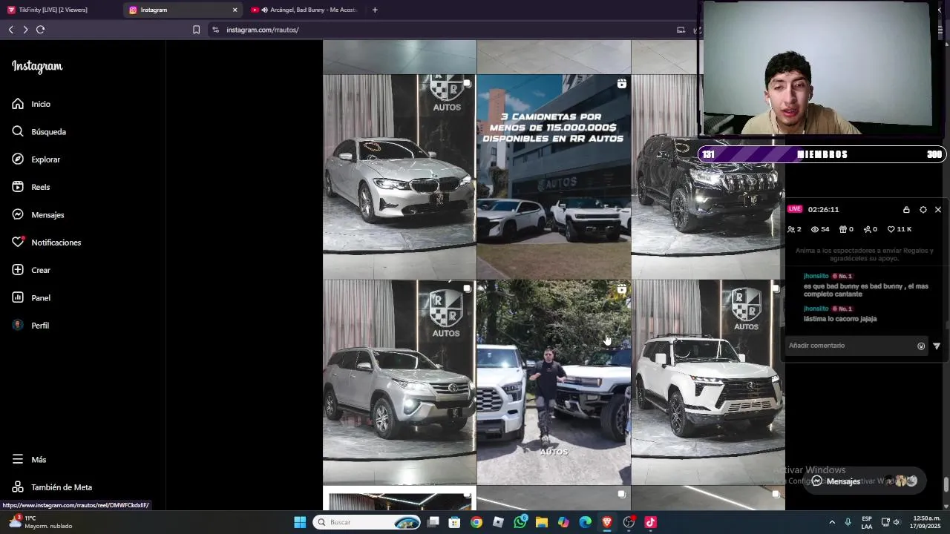Open File Explorer from taskbar
The image size is (950, 534).
pyautogui.click(x=542, y=522)
